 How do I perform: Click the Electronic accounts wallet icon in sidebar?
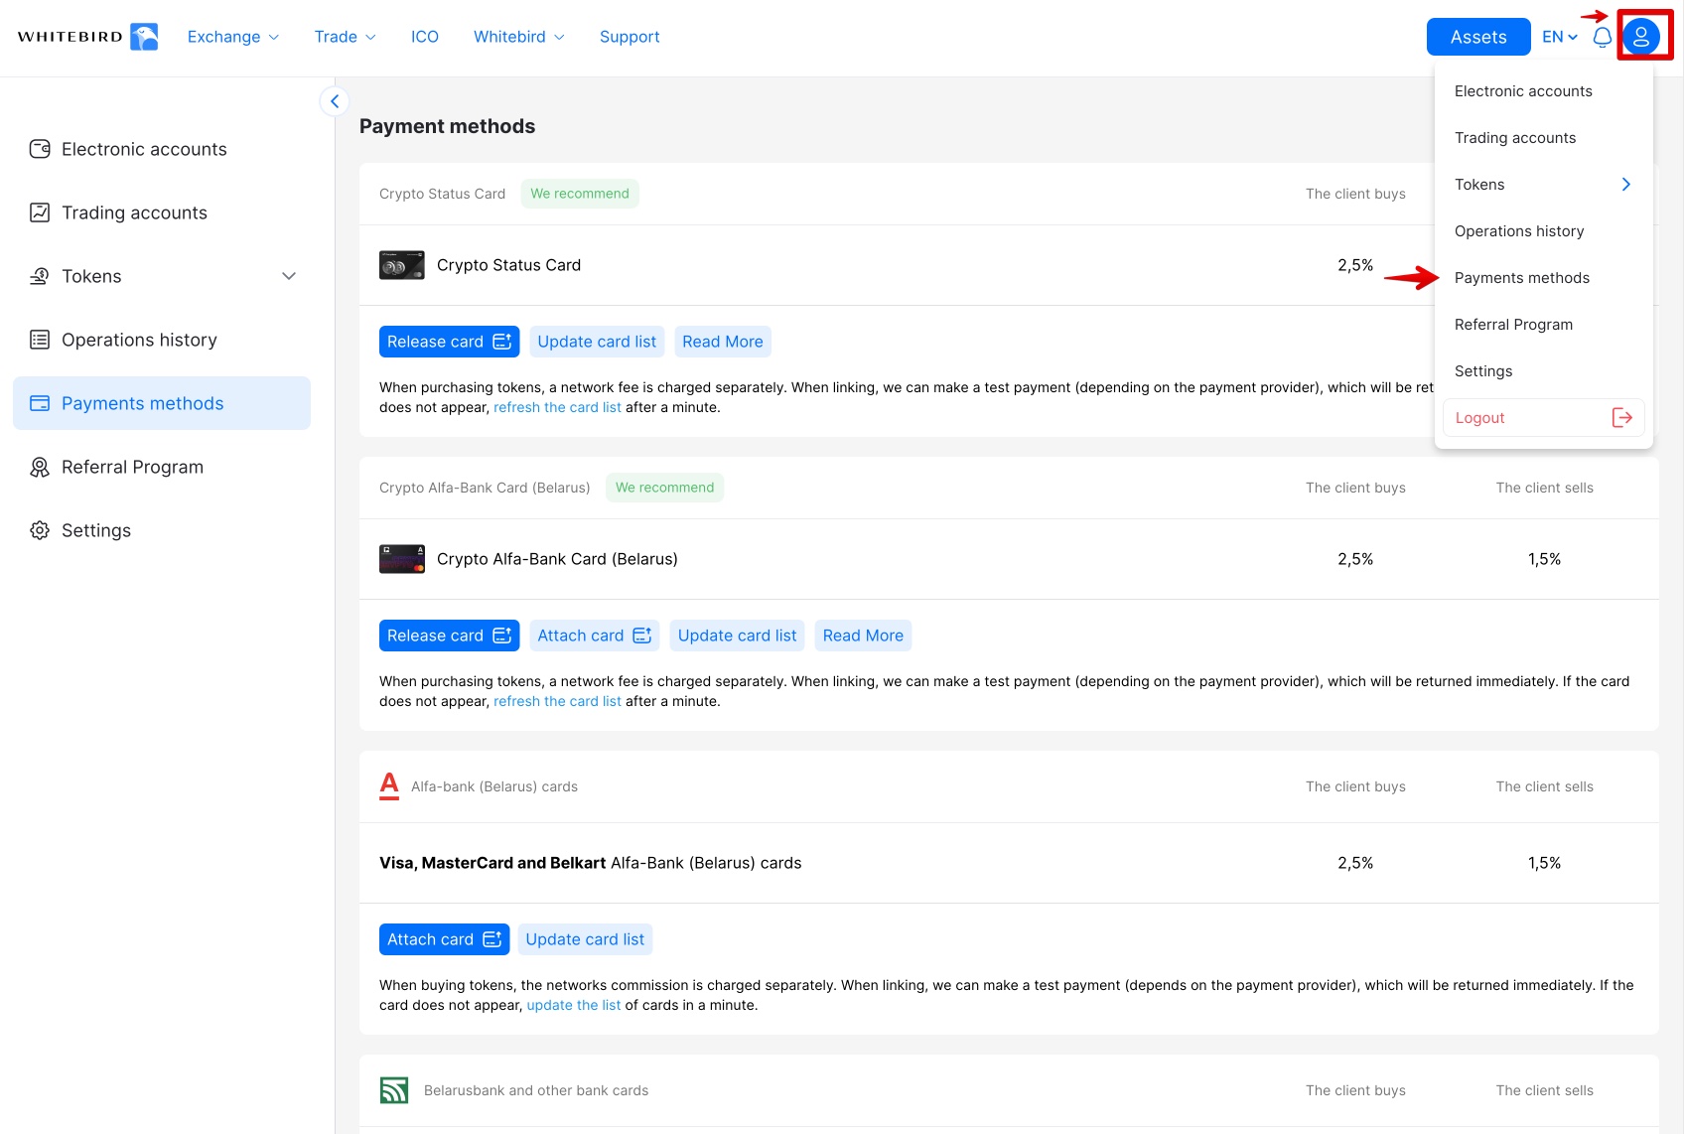point(40,149)
